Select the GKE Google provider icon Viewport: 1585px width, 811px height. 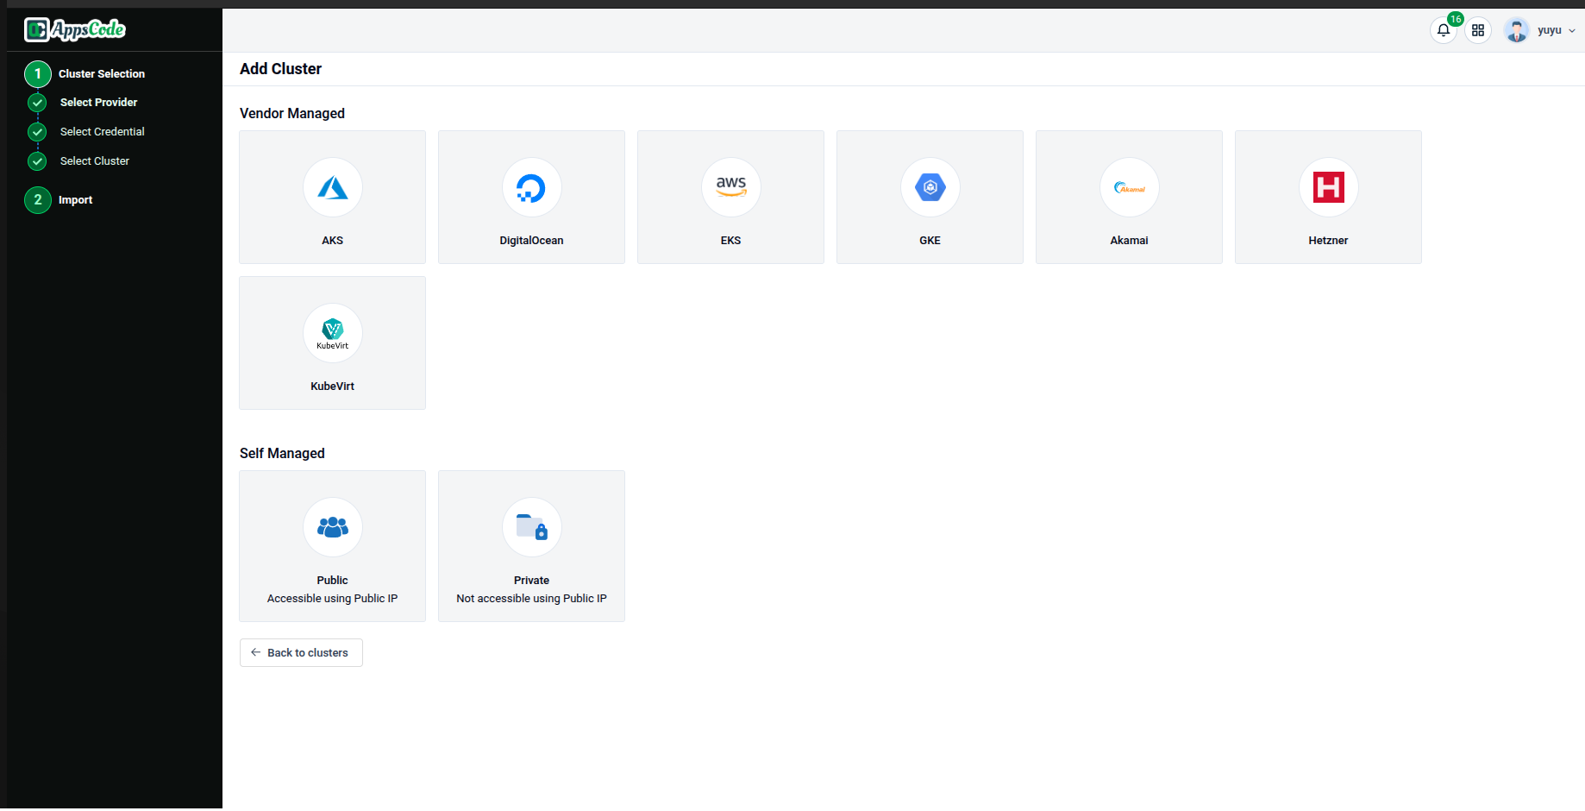pyautogui.click(x=930, y=187)
